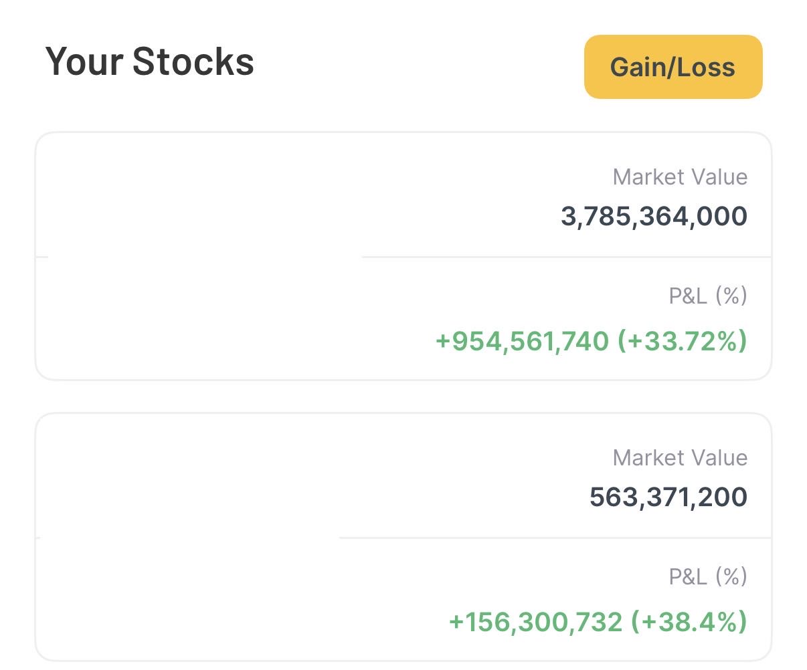Click 'P&L (%)' label in first card
Image resolution: width=807 pixels, height=670 pixels.
point(708,296)
